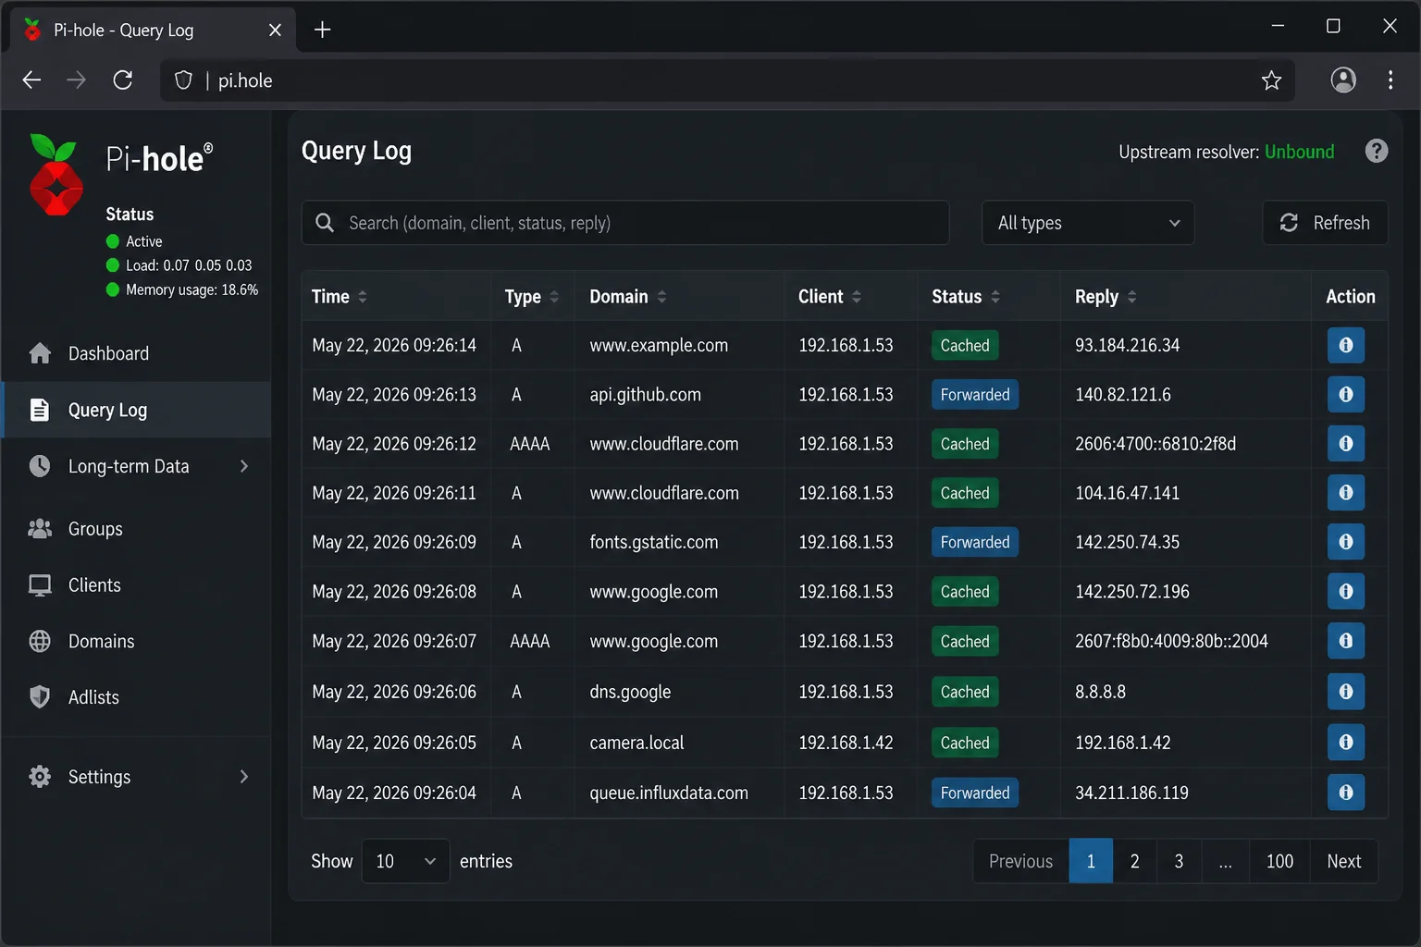The width and height of the screenshot is (1421, 947).
Task: Go to Dashboard in sidebar
Action: [x=137, y=353]
